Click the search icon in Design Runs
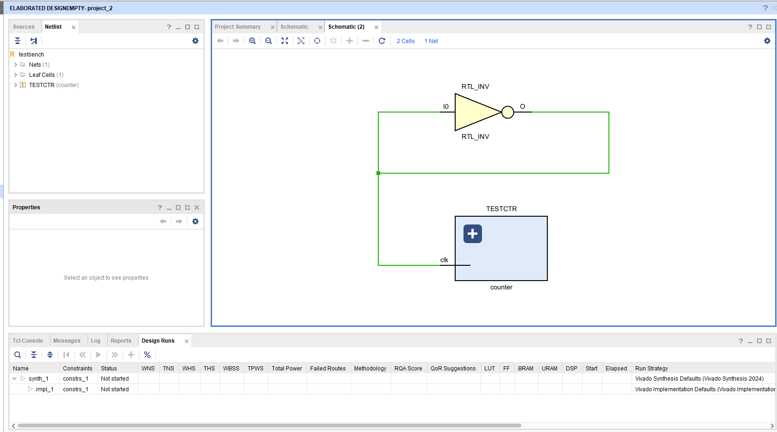 coord(18,355)
